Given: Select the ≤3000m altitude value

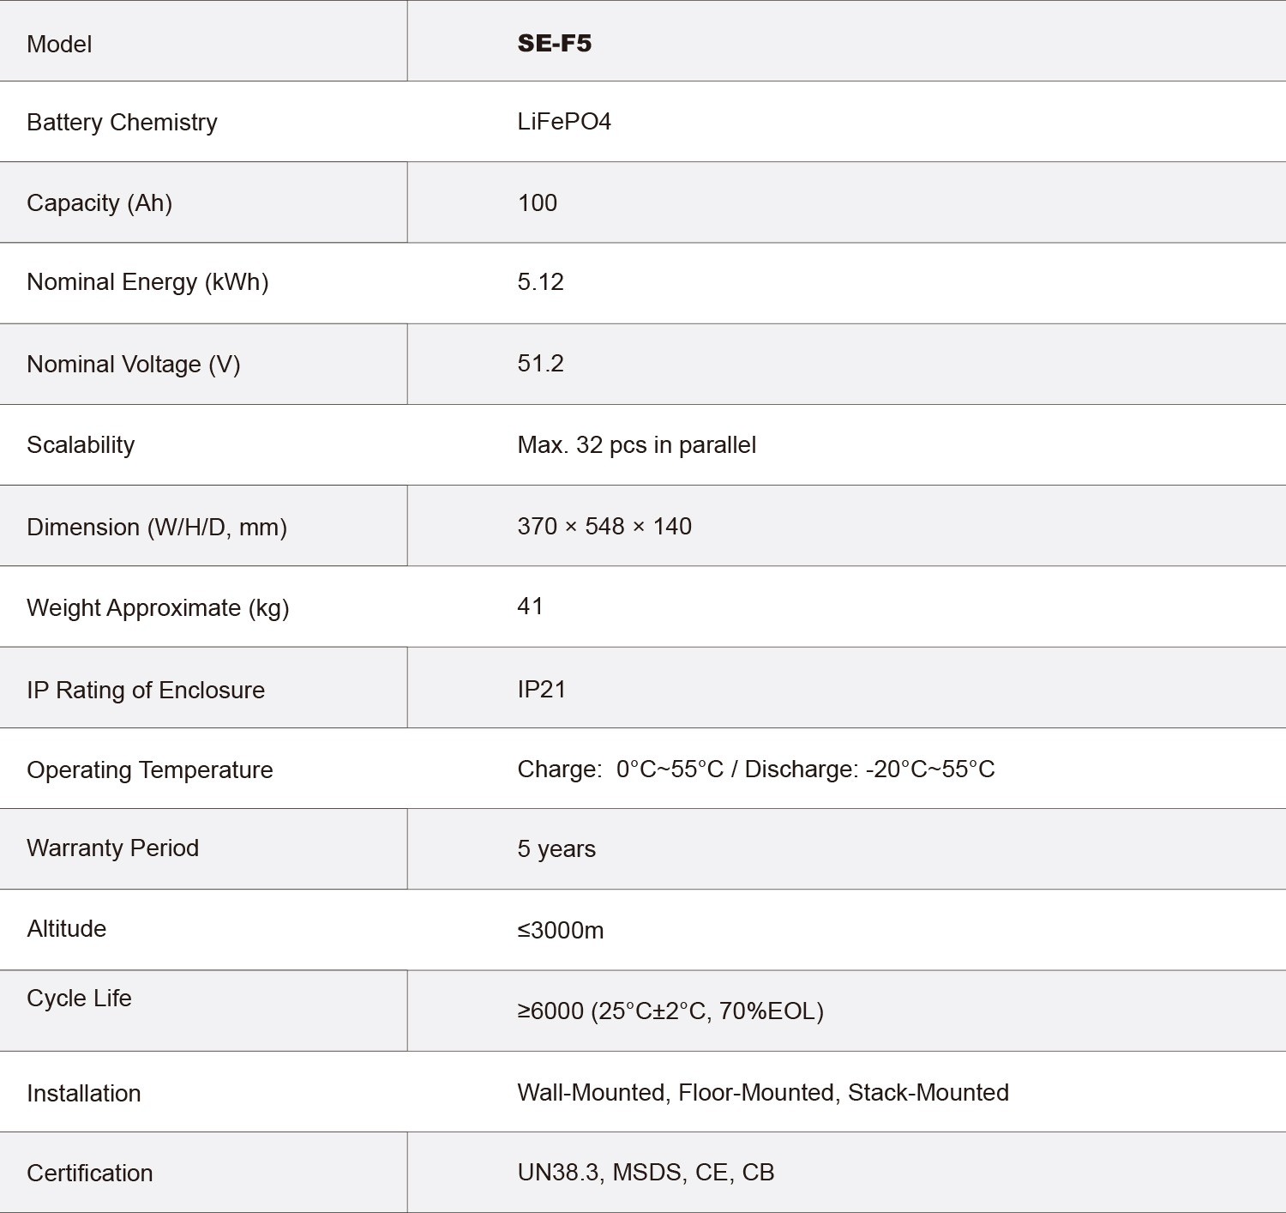Looking at the screenshot, I should (560, 931).
